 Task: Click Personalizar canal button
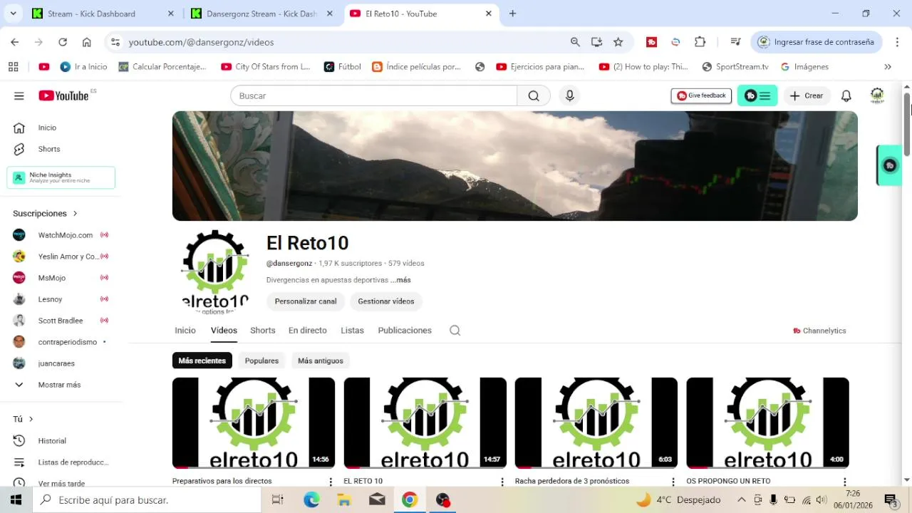click(x=306, y=301)
